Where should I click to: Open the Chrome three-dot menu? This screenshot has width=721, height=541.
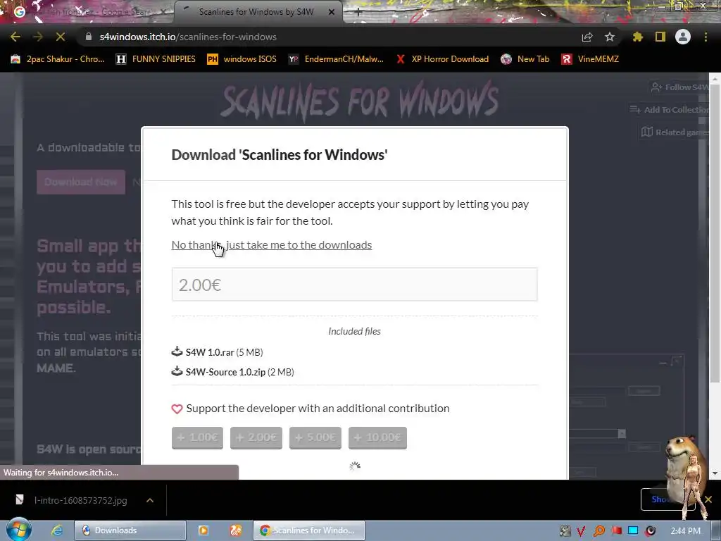click(x=706, y=37)
